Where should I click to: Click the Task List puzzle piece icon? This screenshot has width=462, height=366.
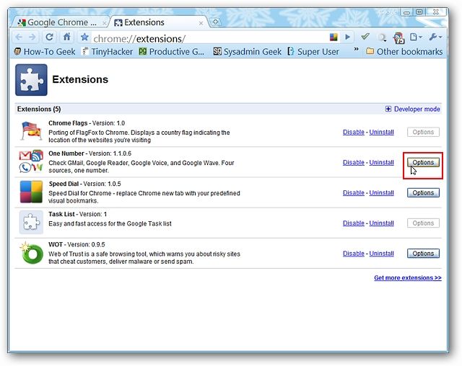31,222
